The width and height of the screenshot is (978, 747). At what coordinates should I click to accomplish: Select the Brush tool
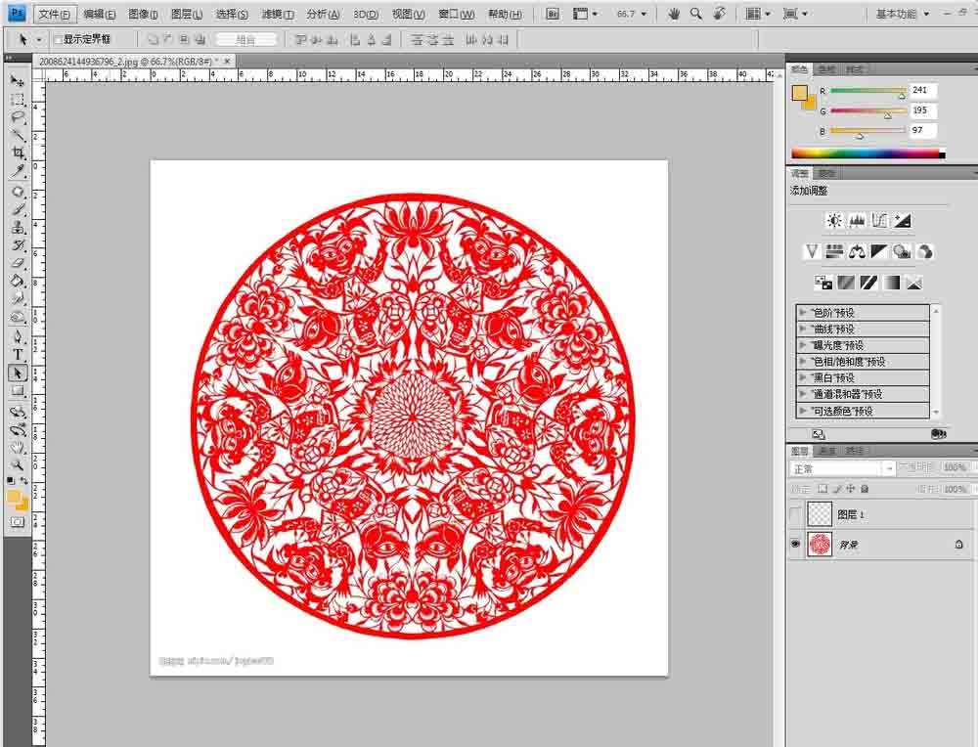pyautogui.click(x=18, y=209)
